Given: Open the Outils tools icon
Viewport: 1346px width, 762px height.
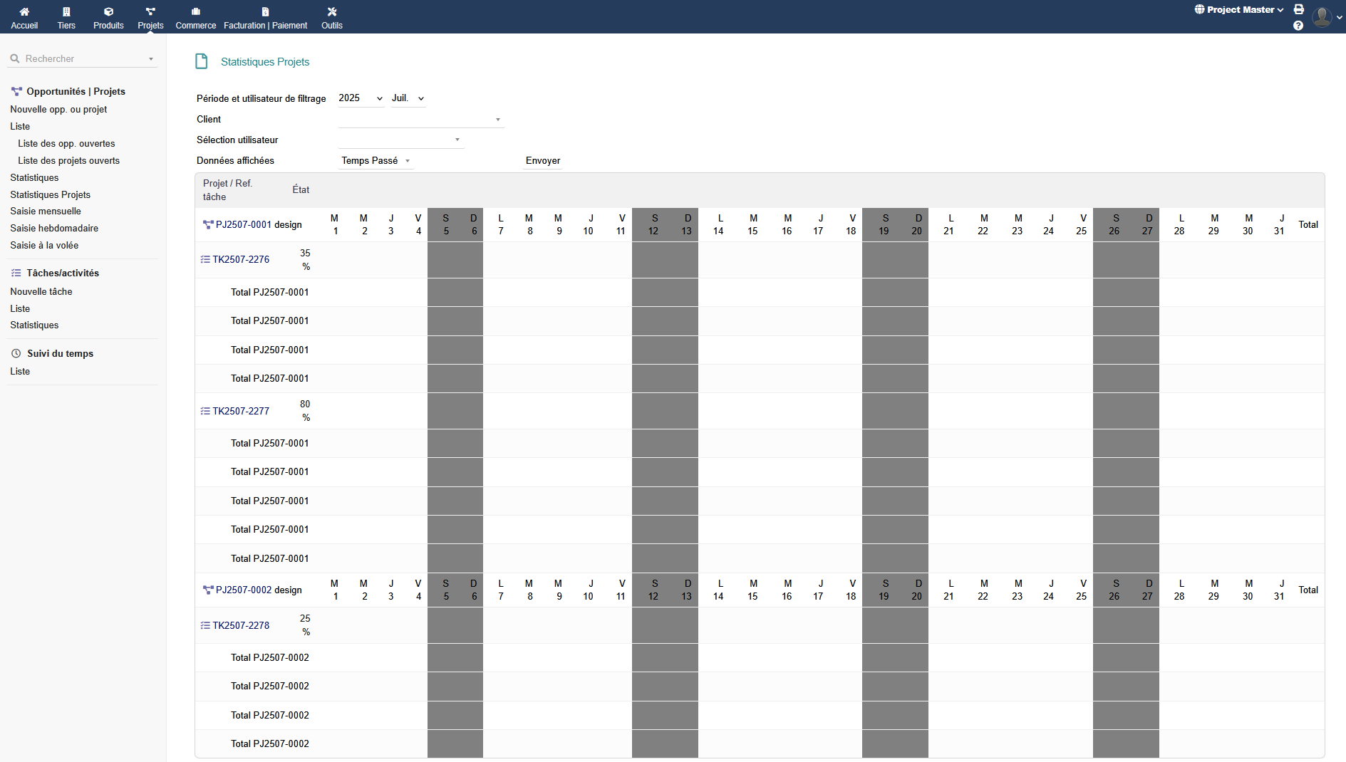Looking at the screenshot, I should [331, 12].
